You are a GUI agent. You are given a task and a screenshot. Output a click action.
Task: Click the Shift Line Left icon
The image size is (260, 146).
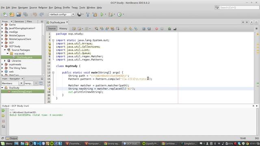click(143, 29)
